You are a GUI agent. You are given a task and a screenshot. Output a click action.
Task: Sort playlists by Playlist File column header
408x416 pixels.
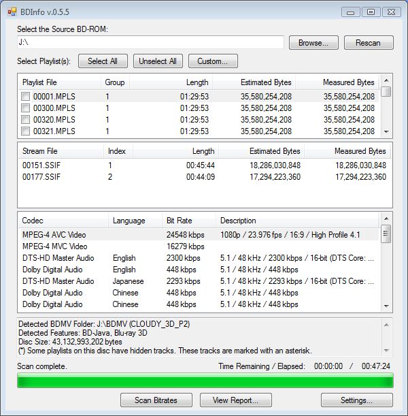pos(60,82)
